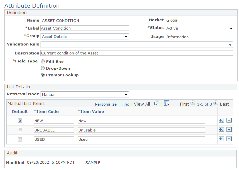Image resolution: width=239 pixels, height=170 pixels.
Task: Open the Status dropdown
Action: coord(199,28)
